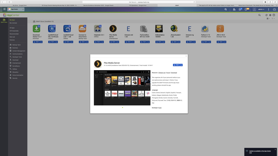Switch to My Drive browser tab
Viewport: 278px width, 156px height.
pyautogui.click(x=20, y=5)
